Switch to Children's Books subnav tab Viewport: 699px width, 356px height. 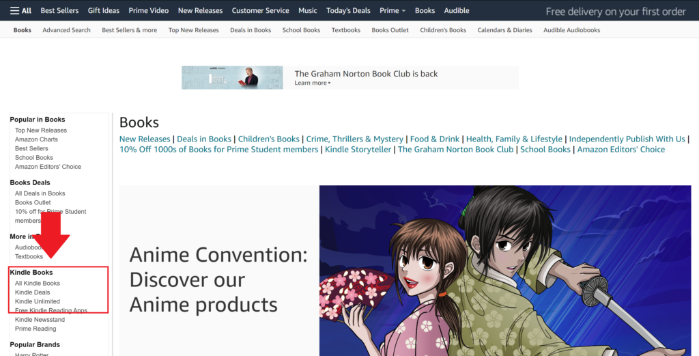(443, 30)
